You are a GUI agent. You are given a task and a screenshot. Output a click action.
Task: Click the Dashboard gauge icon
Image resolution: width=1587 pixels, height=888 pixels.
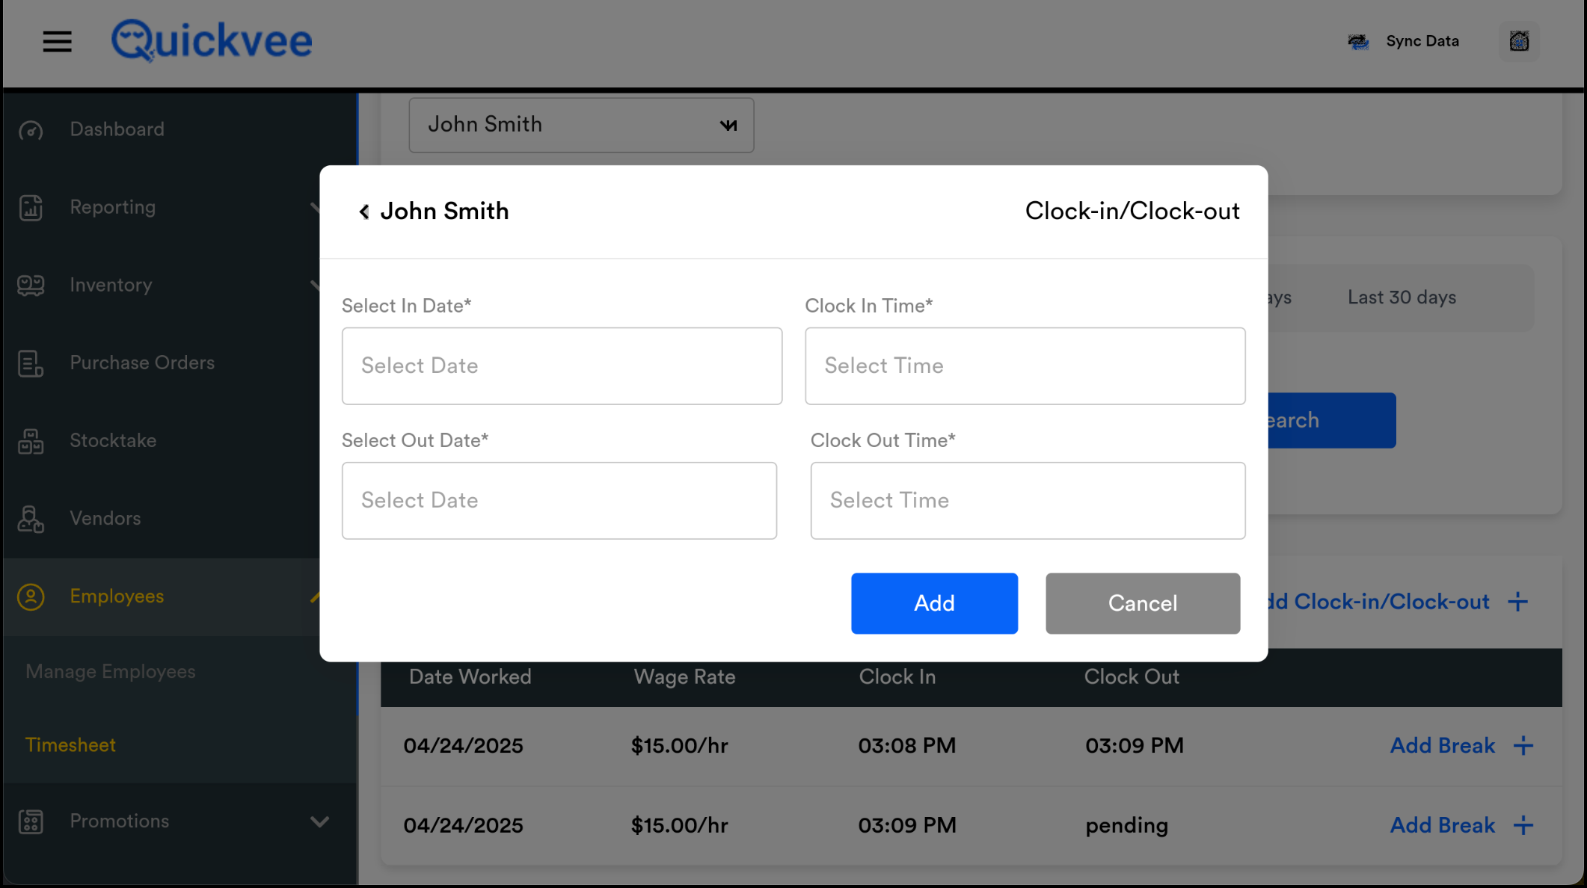tap(31, 130)
